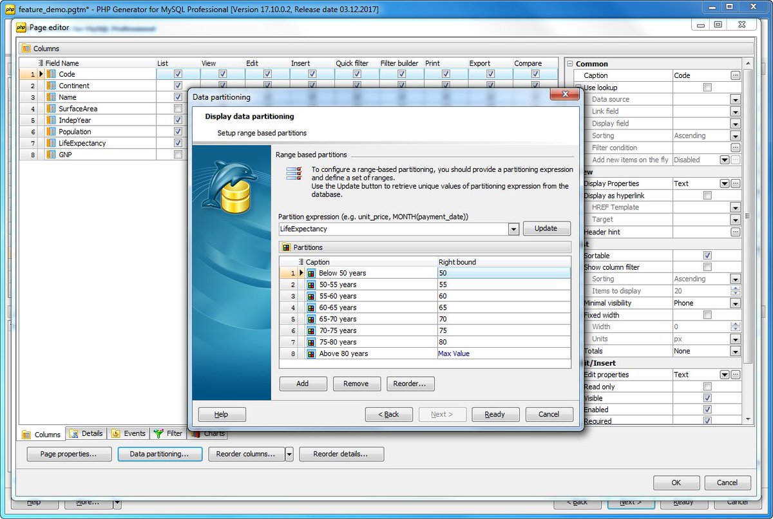Click the LifeExpectancy field row icon

coord(52,143)
